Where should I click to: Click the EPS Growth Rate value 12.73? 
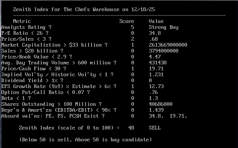pos(156,86)
